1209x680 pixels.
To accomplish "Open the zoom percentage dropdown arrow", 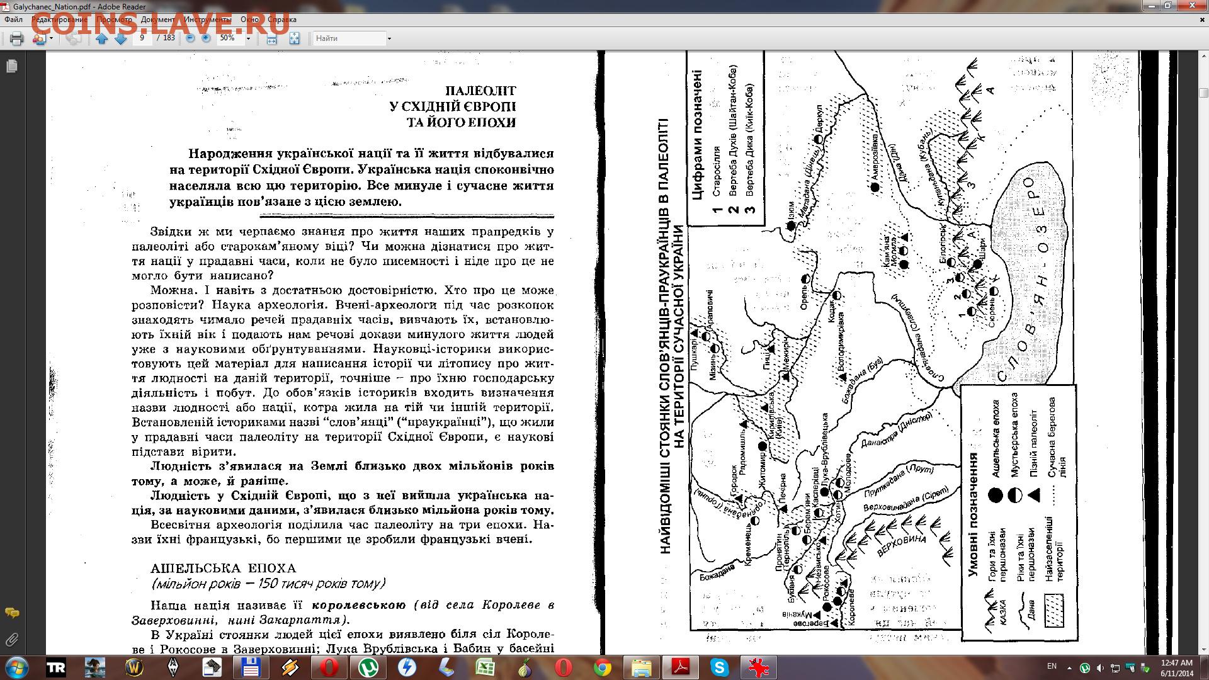I will point(249,38).
